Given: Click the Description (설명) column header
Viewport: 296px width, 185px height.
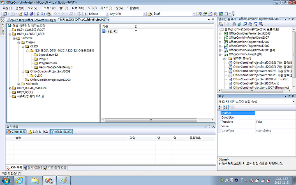Looking at the screenshot, I should [x=71, y=138].
